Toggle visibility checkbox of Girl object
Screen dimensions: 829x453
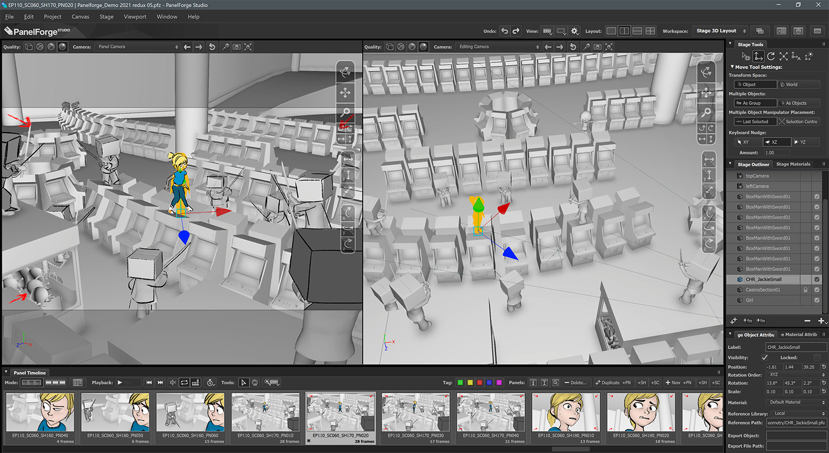[817, 300]
